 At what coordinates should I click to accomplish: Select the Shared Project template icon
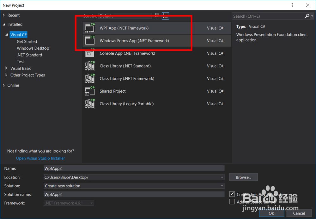pyautogui.click(x=90, y=91)
